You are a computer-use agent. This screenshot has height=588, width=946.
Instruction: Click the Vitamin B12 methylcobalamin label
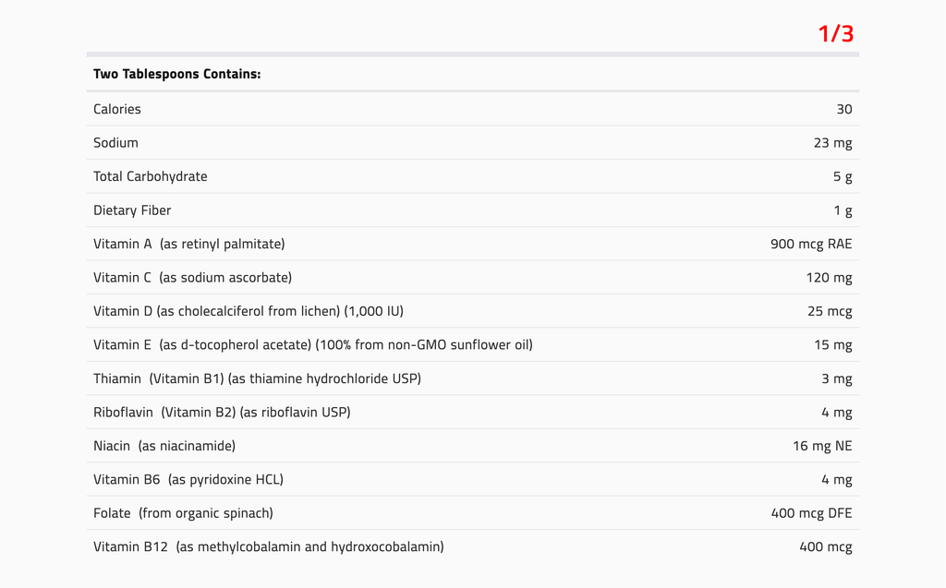(268, 546)
